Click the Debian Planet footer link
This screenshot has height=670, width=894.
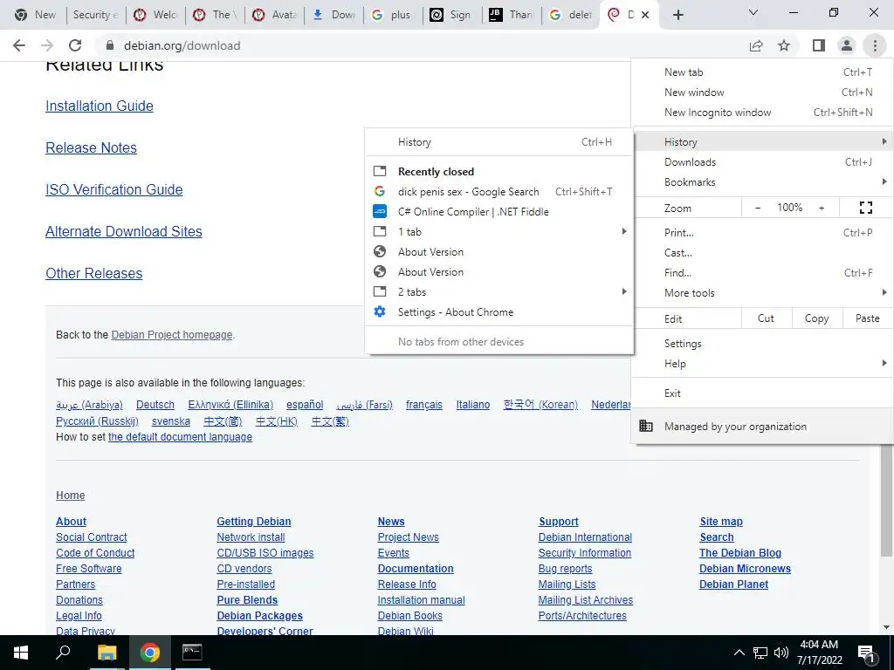pos(733,584)
